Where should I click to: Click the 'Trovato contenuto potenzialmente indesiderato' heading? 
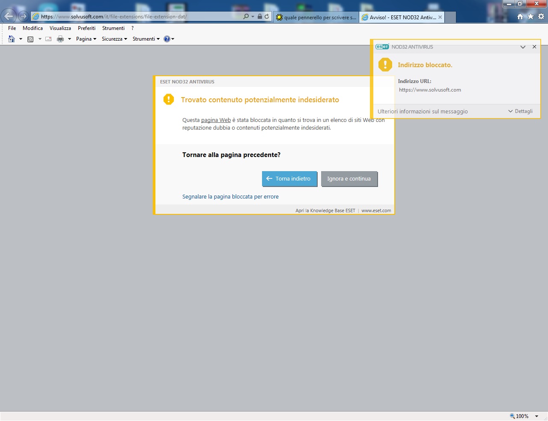pos(260,100)
